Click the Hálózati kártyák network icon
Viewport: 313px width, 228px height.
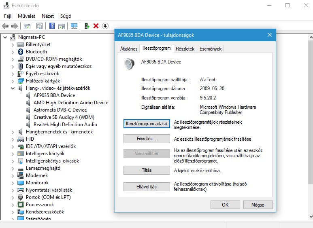(21, 81)
